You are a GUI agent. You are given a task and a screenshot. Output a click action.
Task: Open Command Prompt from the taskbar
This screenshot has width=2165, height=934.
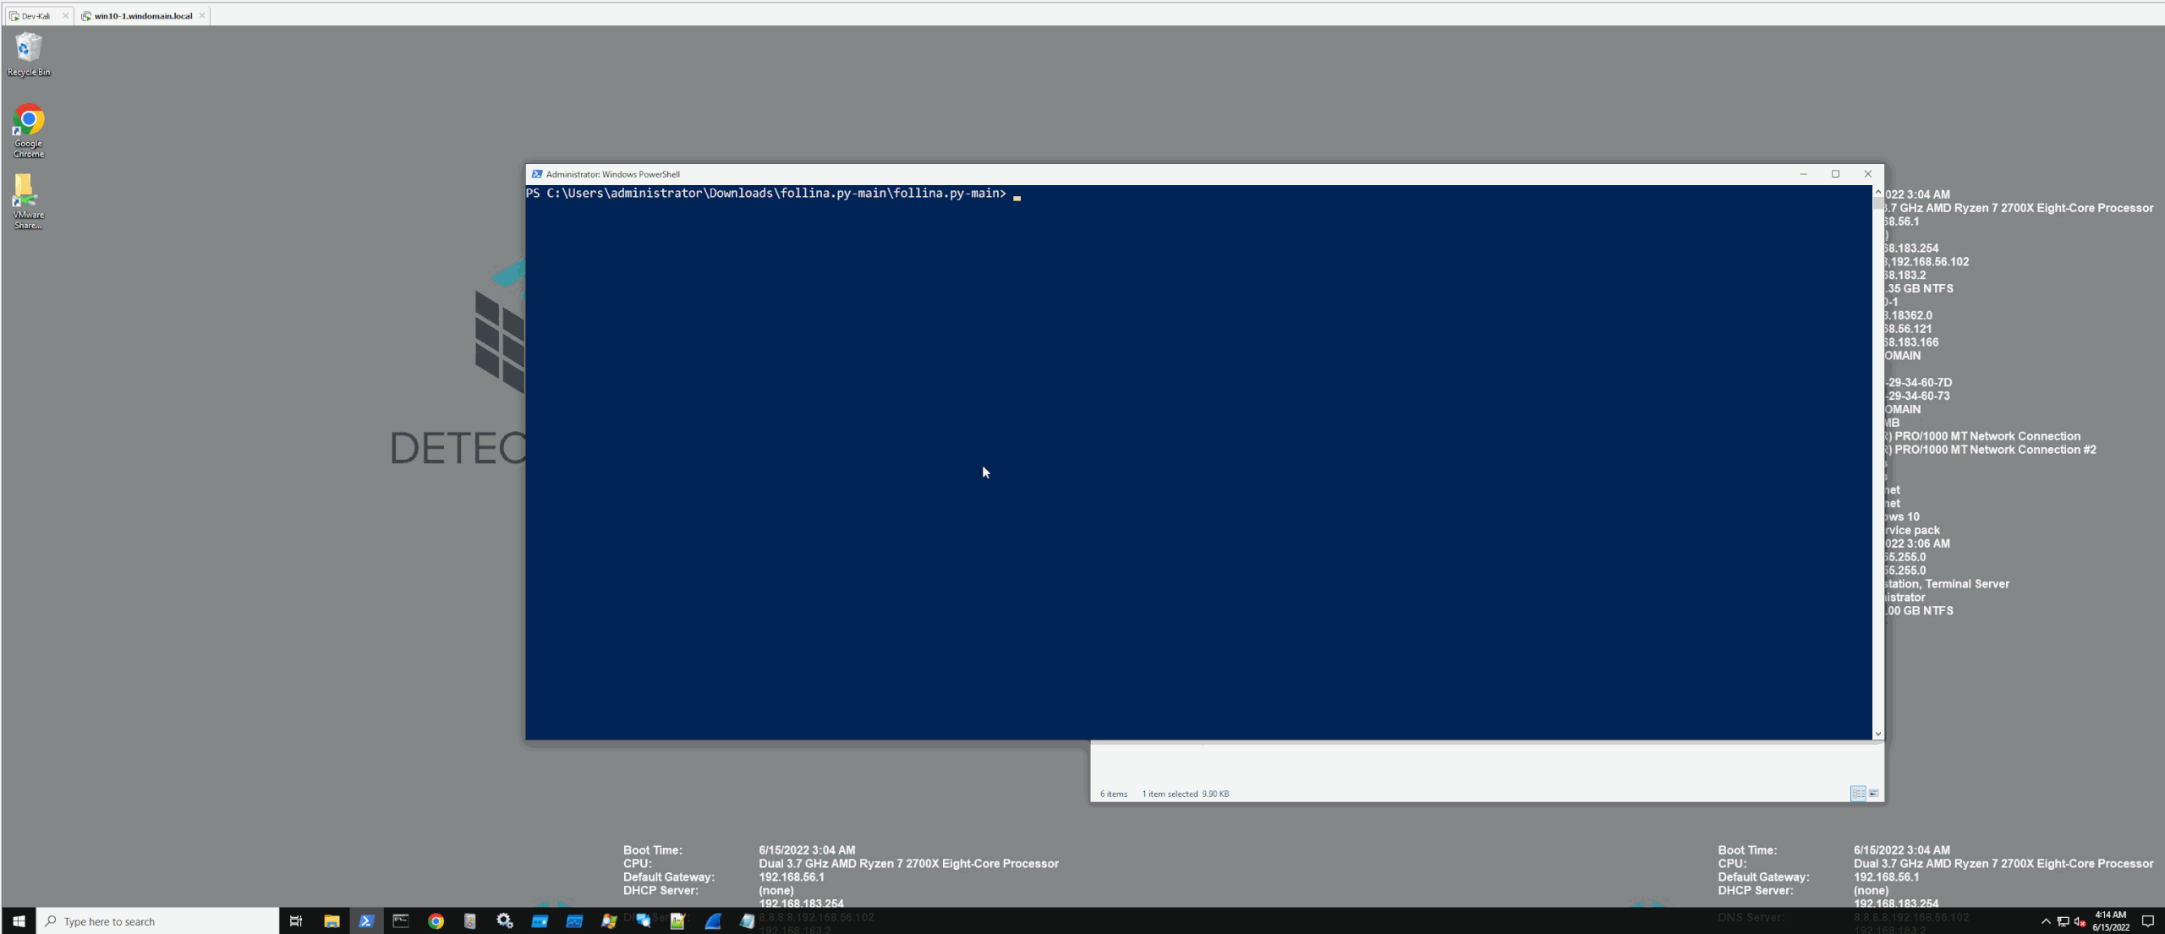[x=401, y=921]
